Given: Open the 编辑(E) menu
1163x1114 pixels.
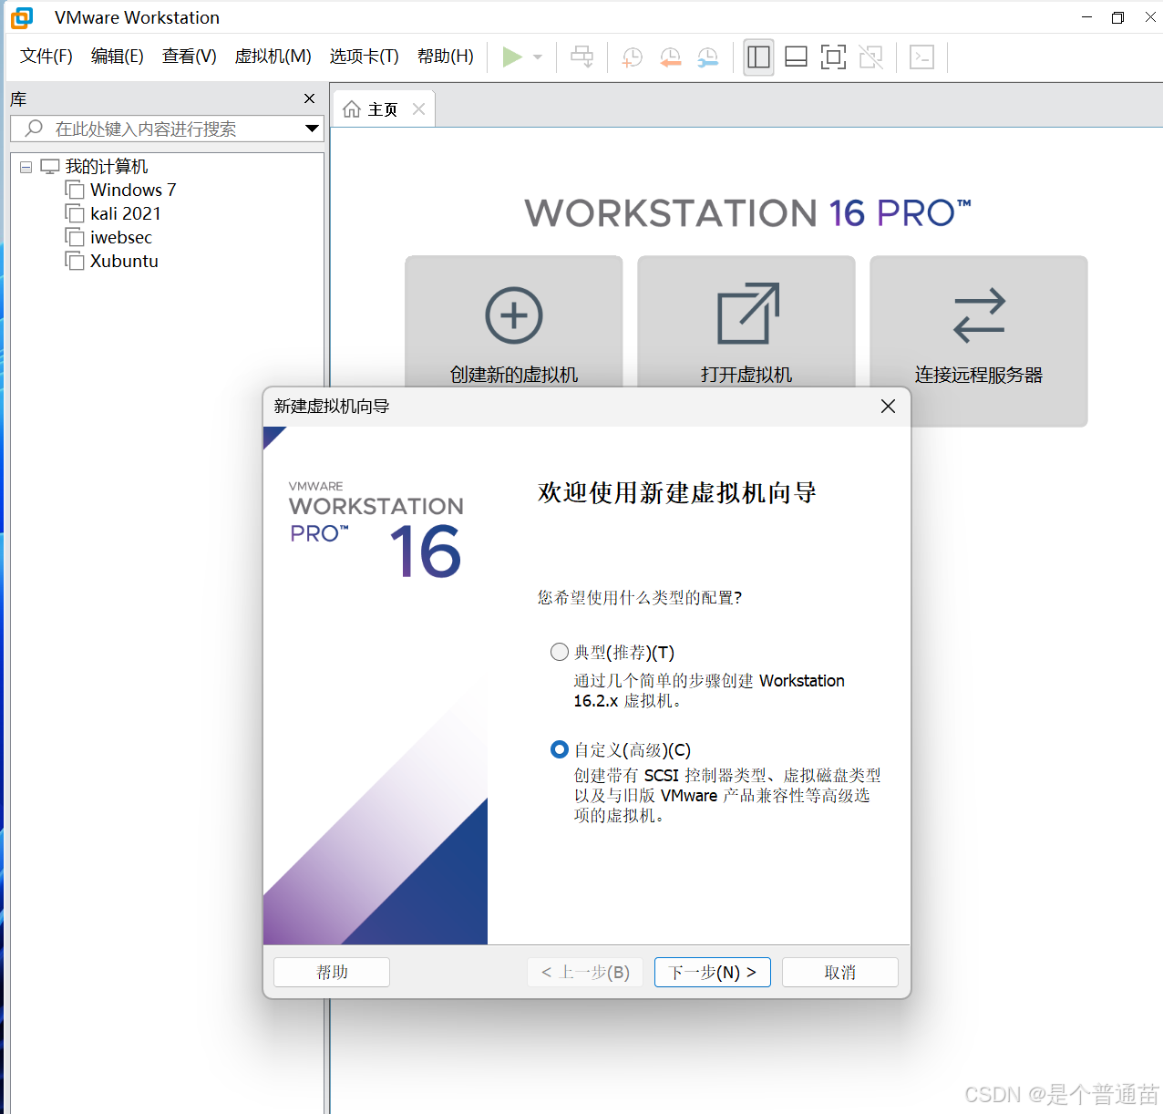Looking at the screenshot, I should tap(118, 57).
